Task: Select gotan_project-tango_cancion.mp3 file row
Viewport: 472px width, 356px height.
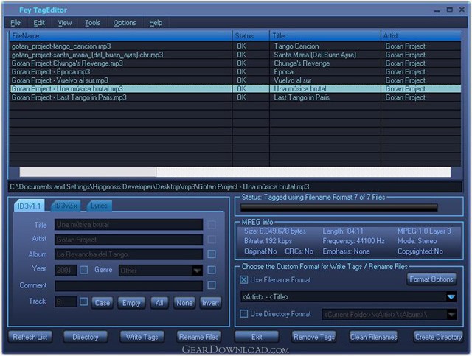Action: tap(235, 46)
